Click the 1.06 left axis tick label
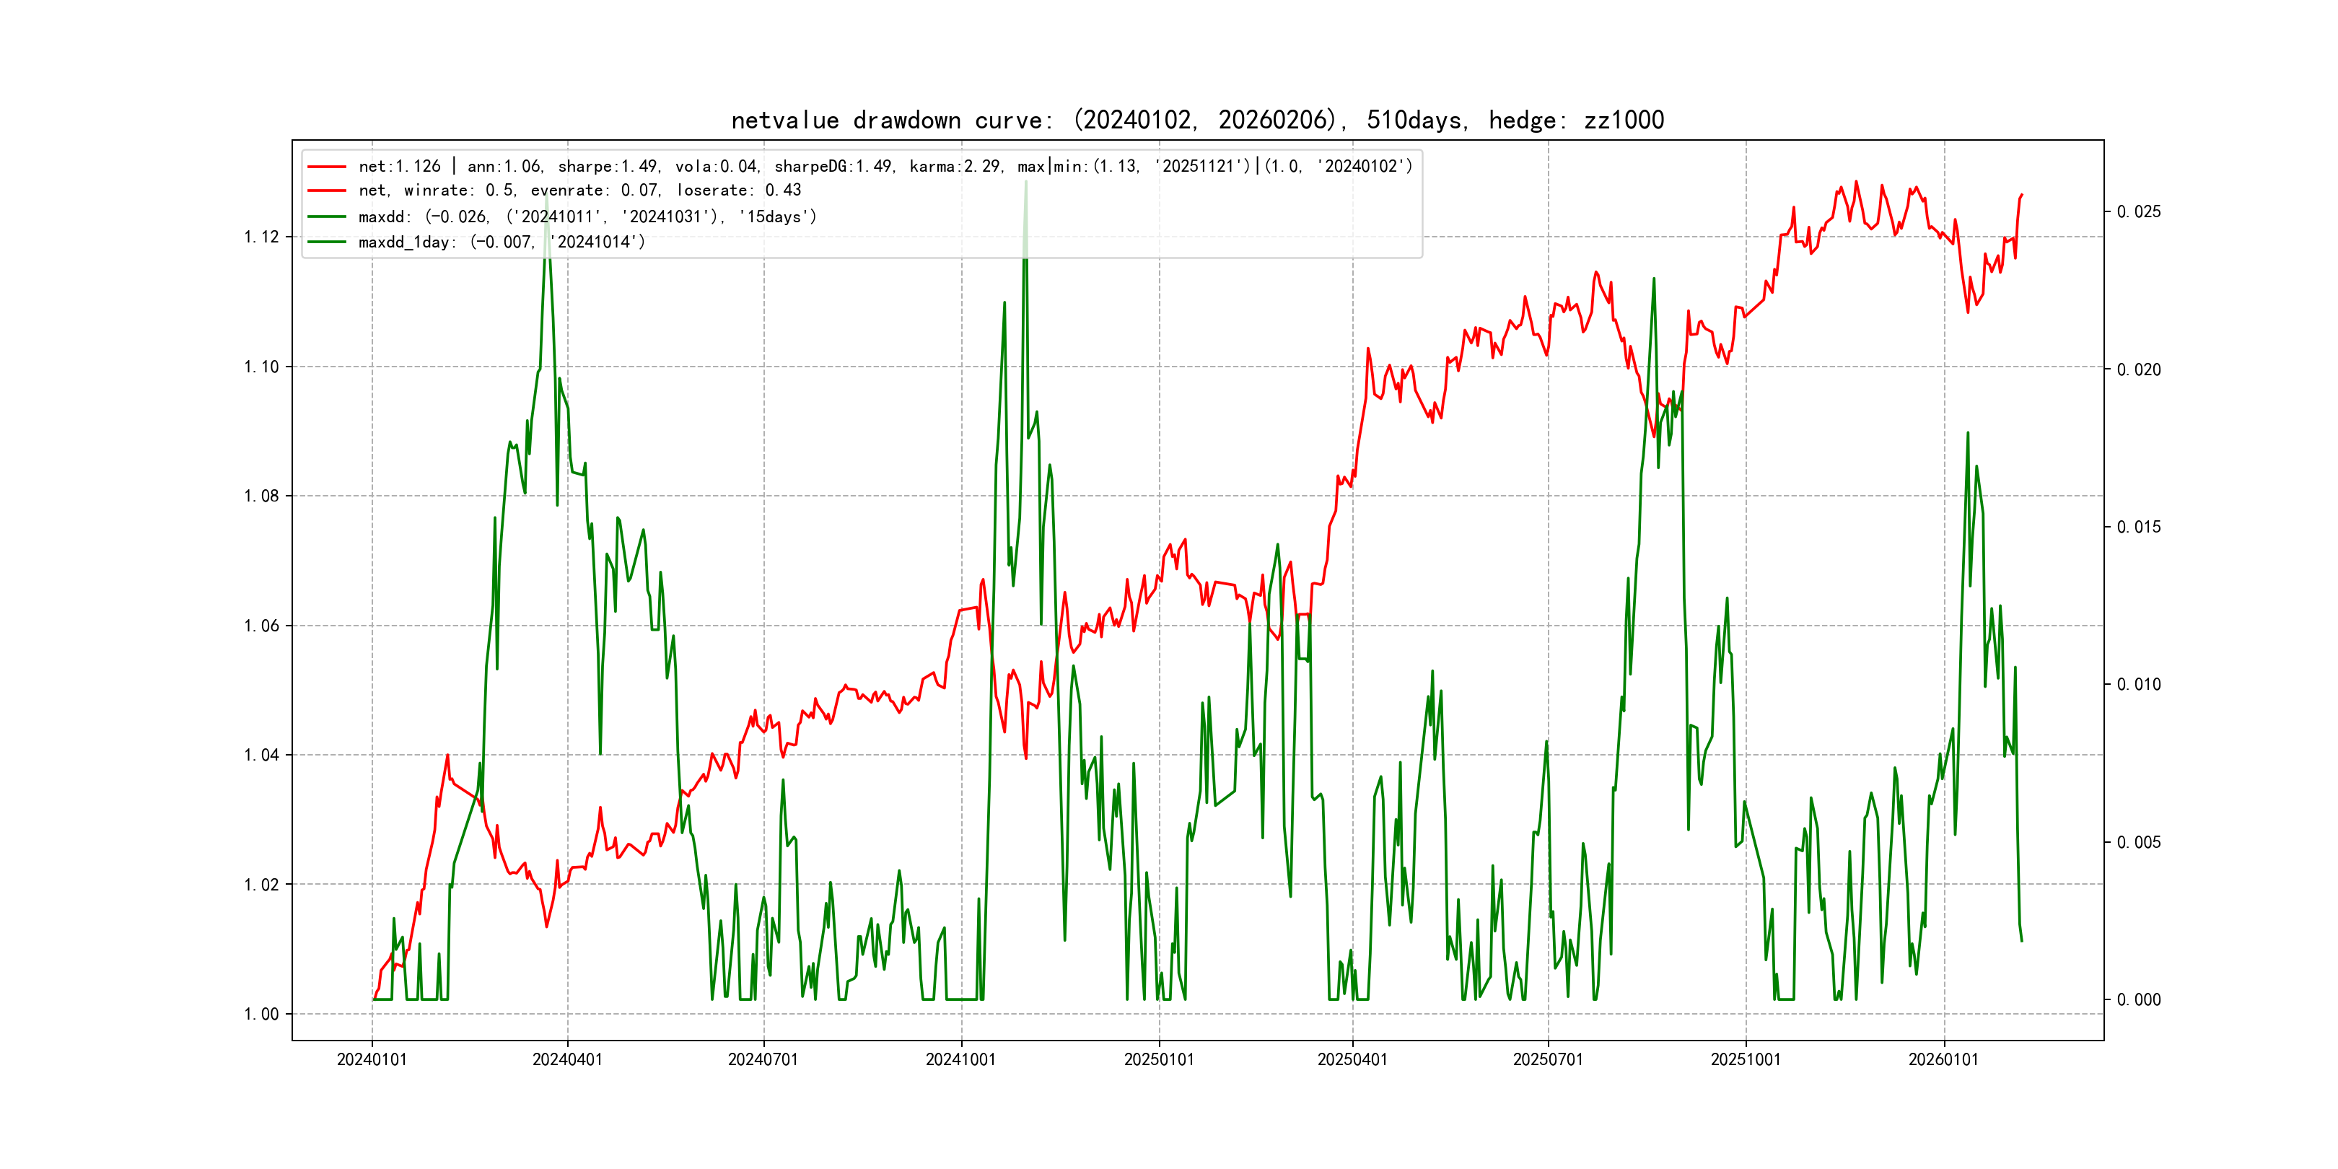 [x=261, y=626]
